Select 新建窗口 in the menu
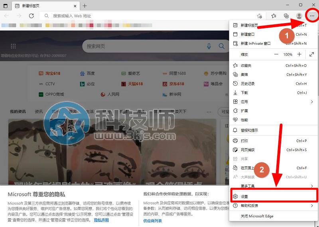Image resolution: width=319 pixels, height=227 pixels. tap(274, 34)
